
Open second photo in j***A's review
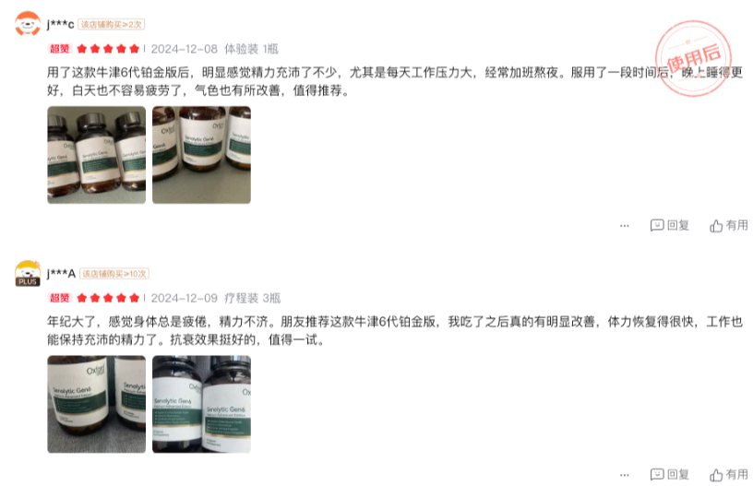[202, 405]
